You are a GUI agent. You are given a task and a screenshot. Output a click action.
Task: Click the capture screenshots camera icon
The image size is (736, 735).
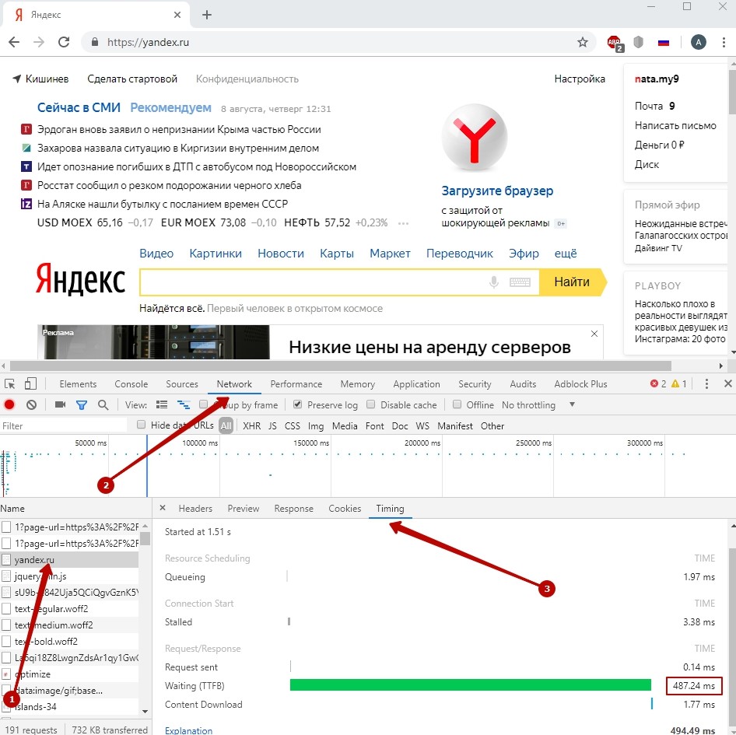click(x=60, y=404)
